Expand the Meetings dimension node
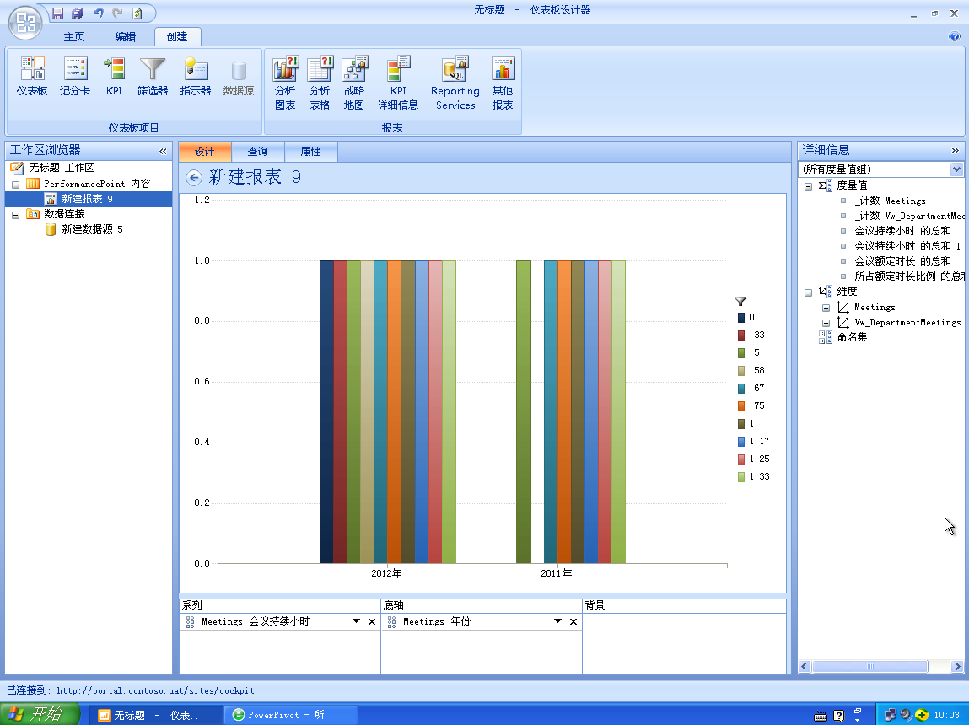The width and height of the screenshot is (969, 725). tap(826, 308)
